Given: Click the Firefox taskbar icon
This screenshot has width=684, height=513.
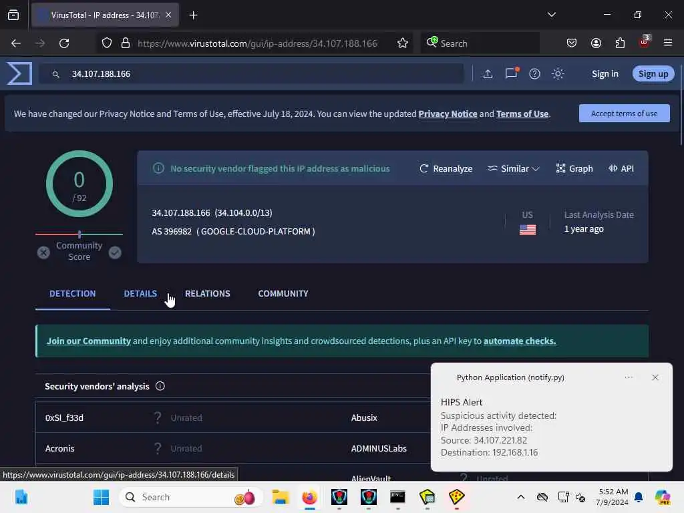Looking at the screenshot, I should click(x=310, y=497).
